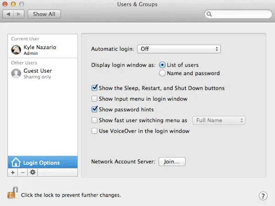275x206 pixels.
Task: Uncheck Show the Sleep, Restart, and Shut Down buttons
Action: click(94, 88)
